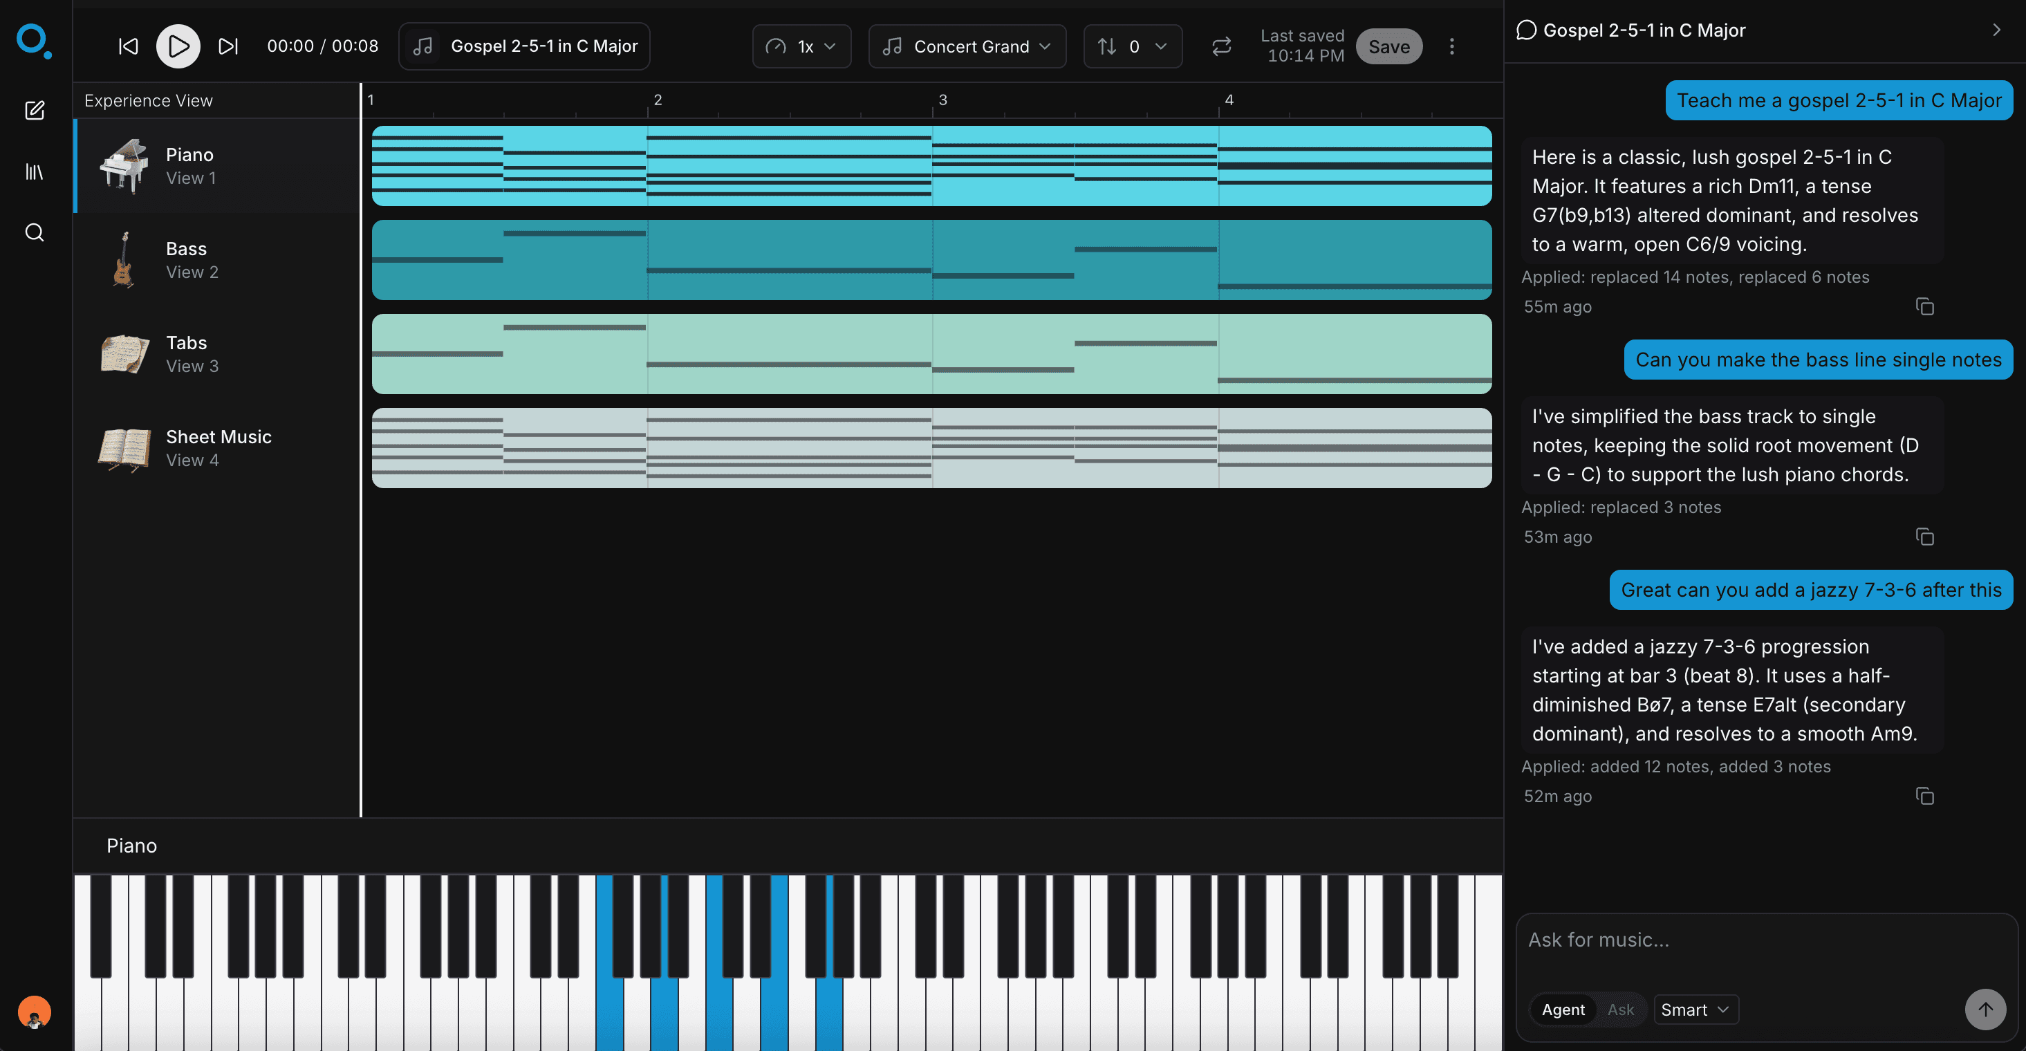Switch to Agent mode
Image resolution: width=2026 pixels, height=1051 pixels.
click(1563, 1010)
